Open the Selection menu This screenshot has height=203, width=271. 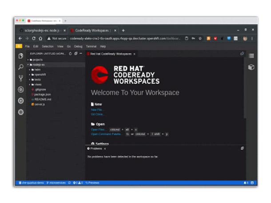48,46
